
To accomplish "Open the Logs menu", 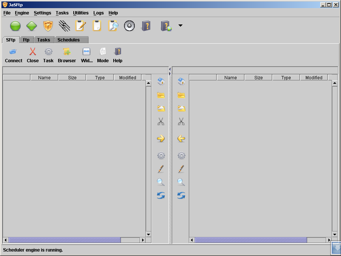I will [x=98, y=13].
